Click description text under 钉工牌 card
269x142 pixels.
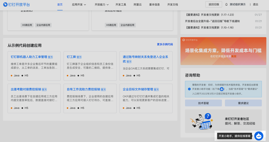coord(90,66)
